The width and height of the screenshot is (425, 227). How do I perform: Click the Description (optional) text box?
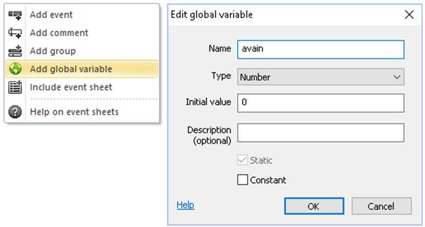coord(320,133)
